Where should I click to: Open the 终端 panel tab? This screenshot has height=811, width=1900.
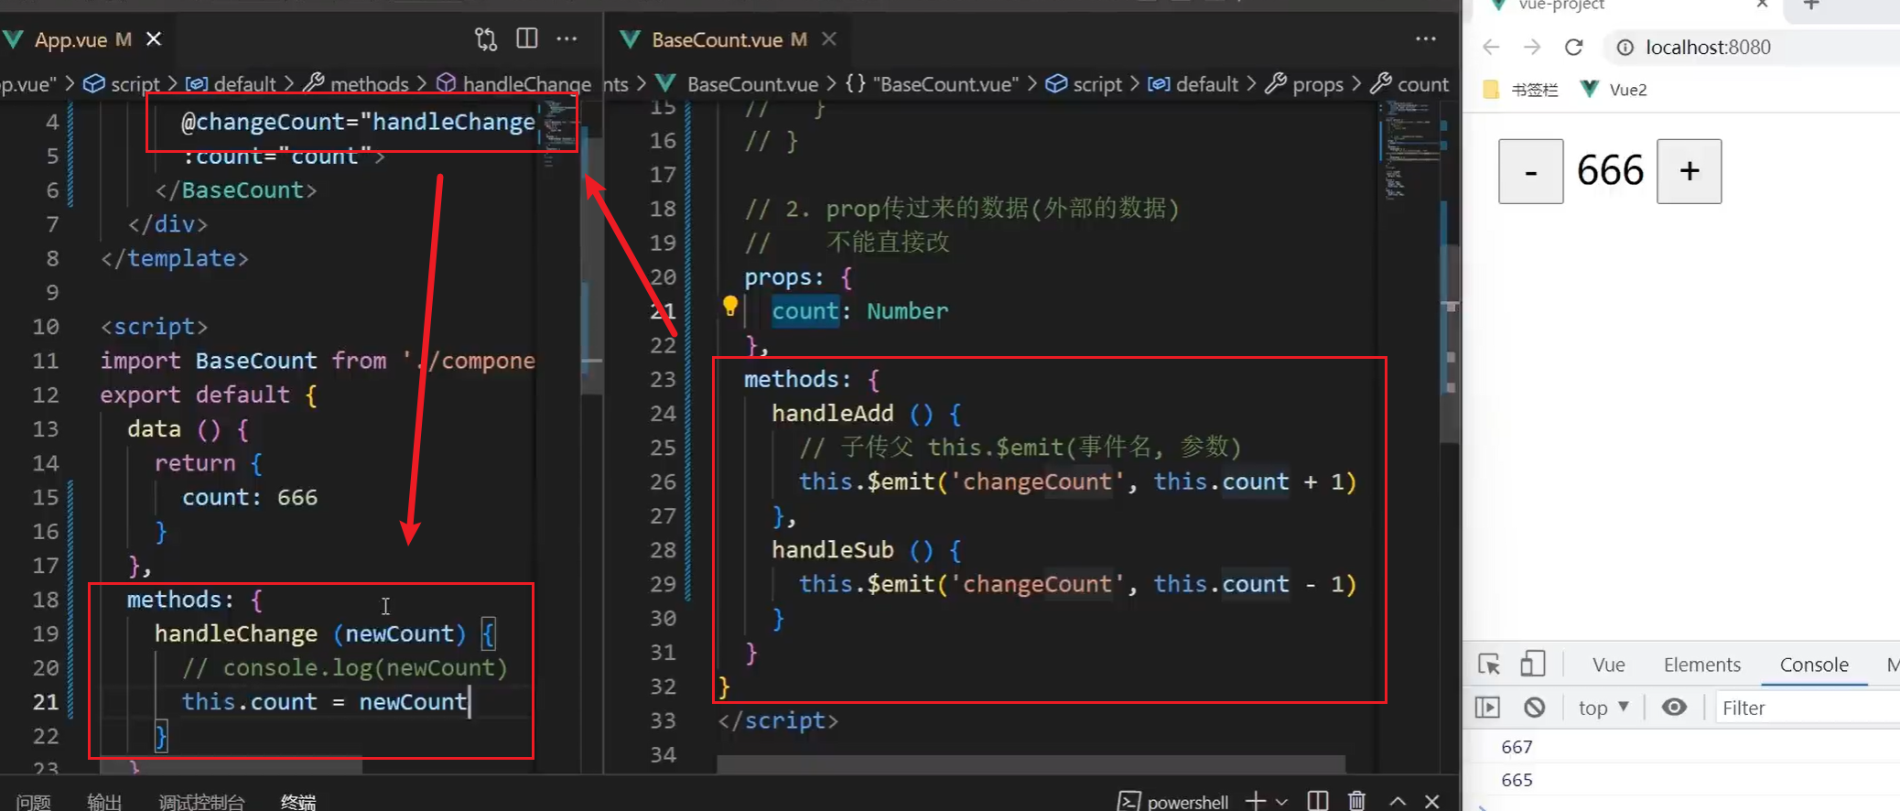pos(298,802)
